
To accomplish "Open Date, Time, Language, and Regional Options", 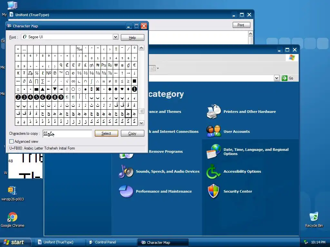I will pyautogui.click(x=256, y=151).
